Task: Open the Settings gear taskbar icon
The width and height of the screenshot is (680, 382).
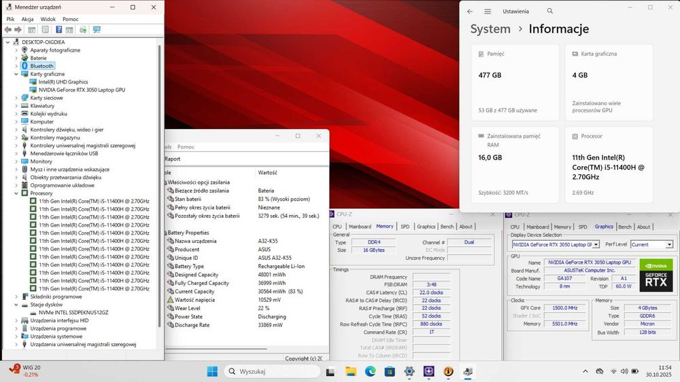Action: coord(409,371)
